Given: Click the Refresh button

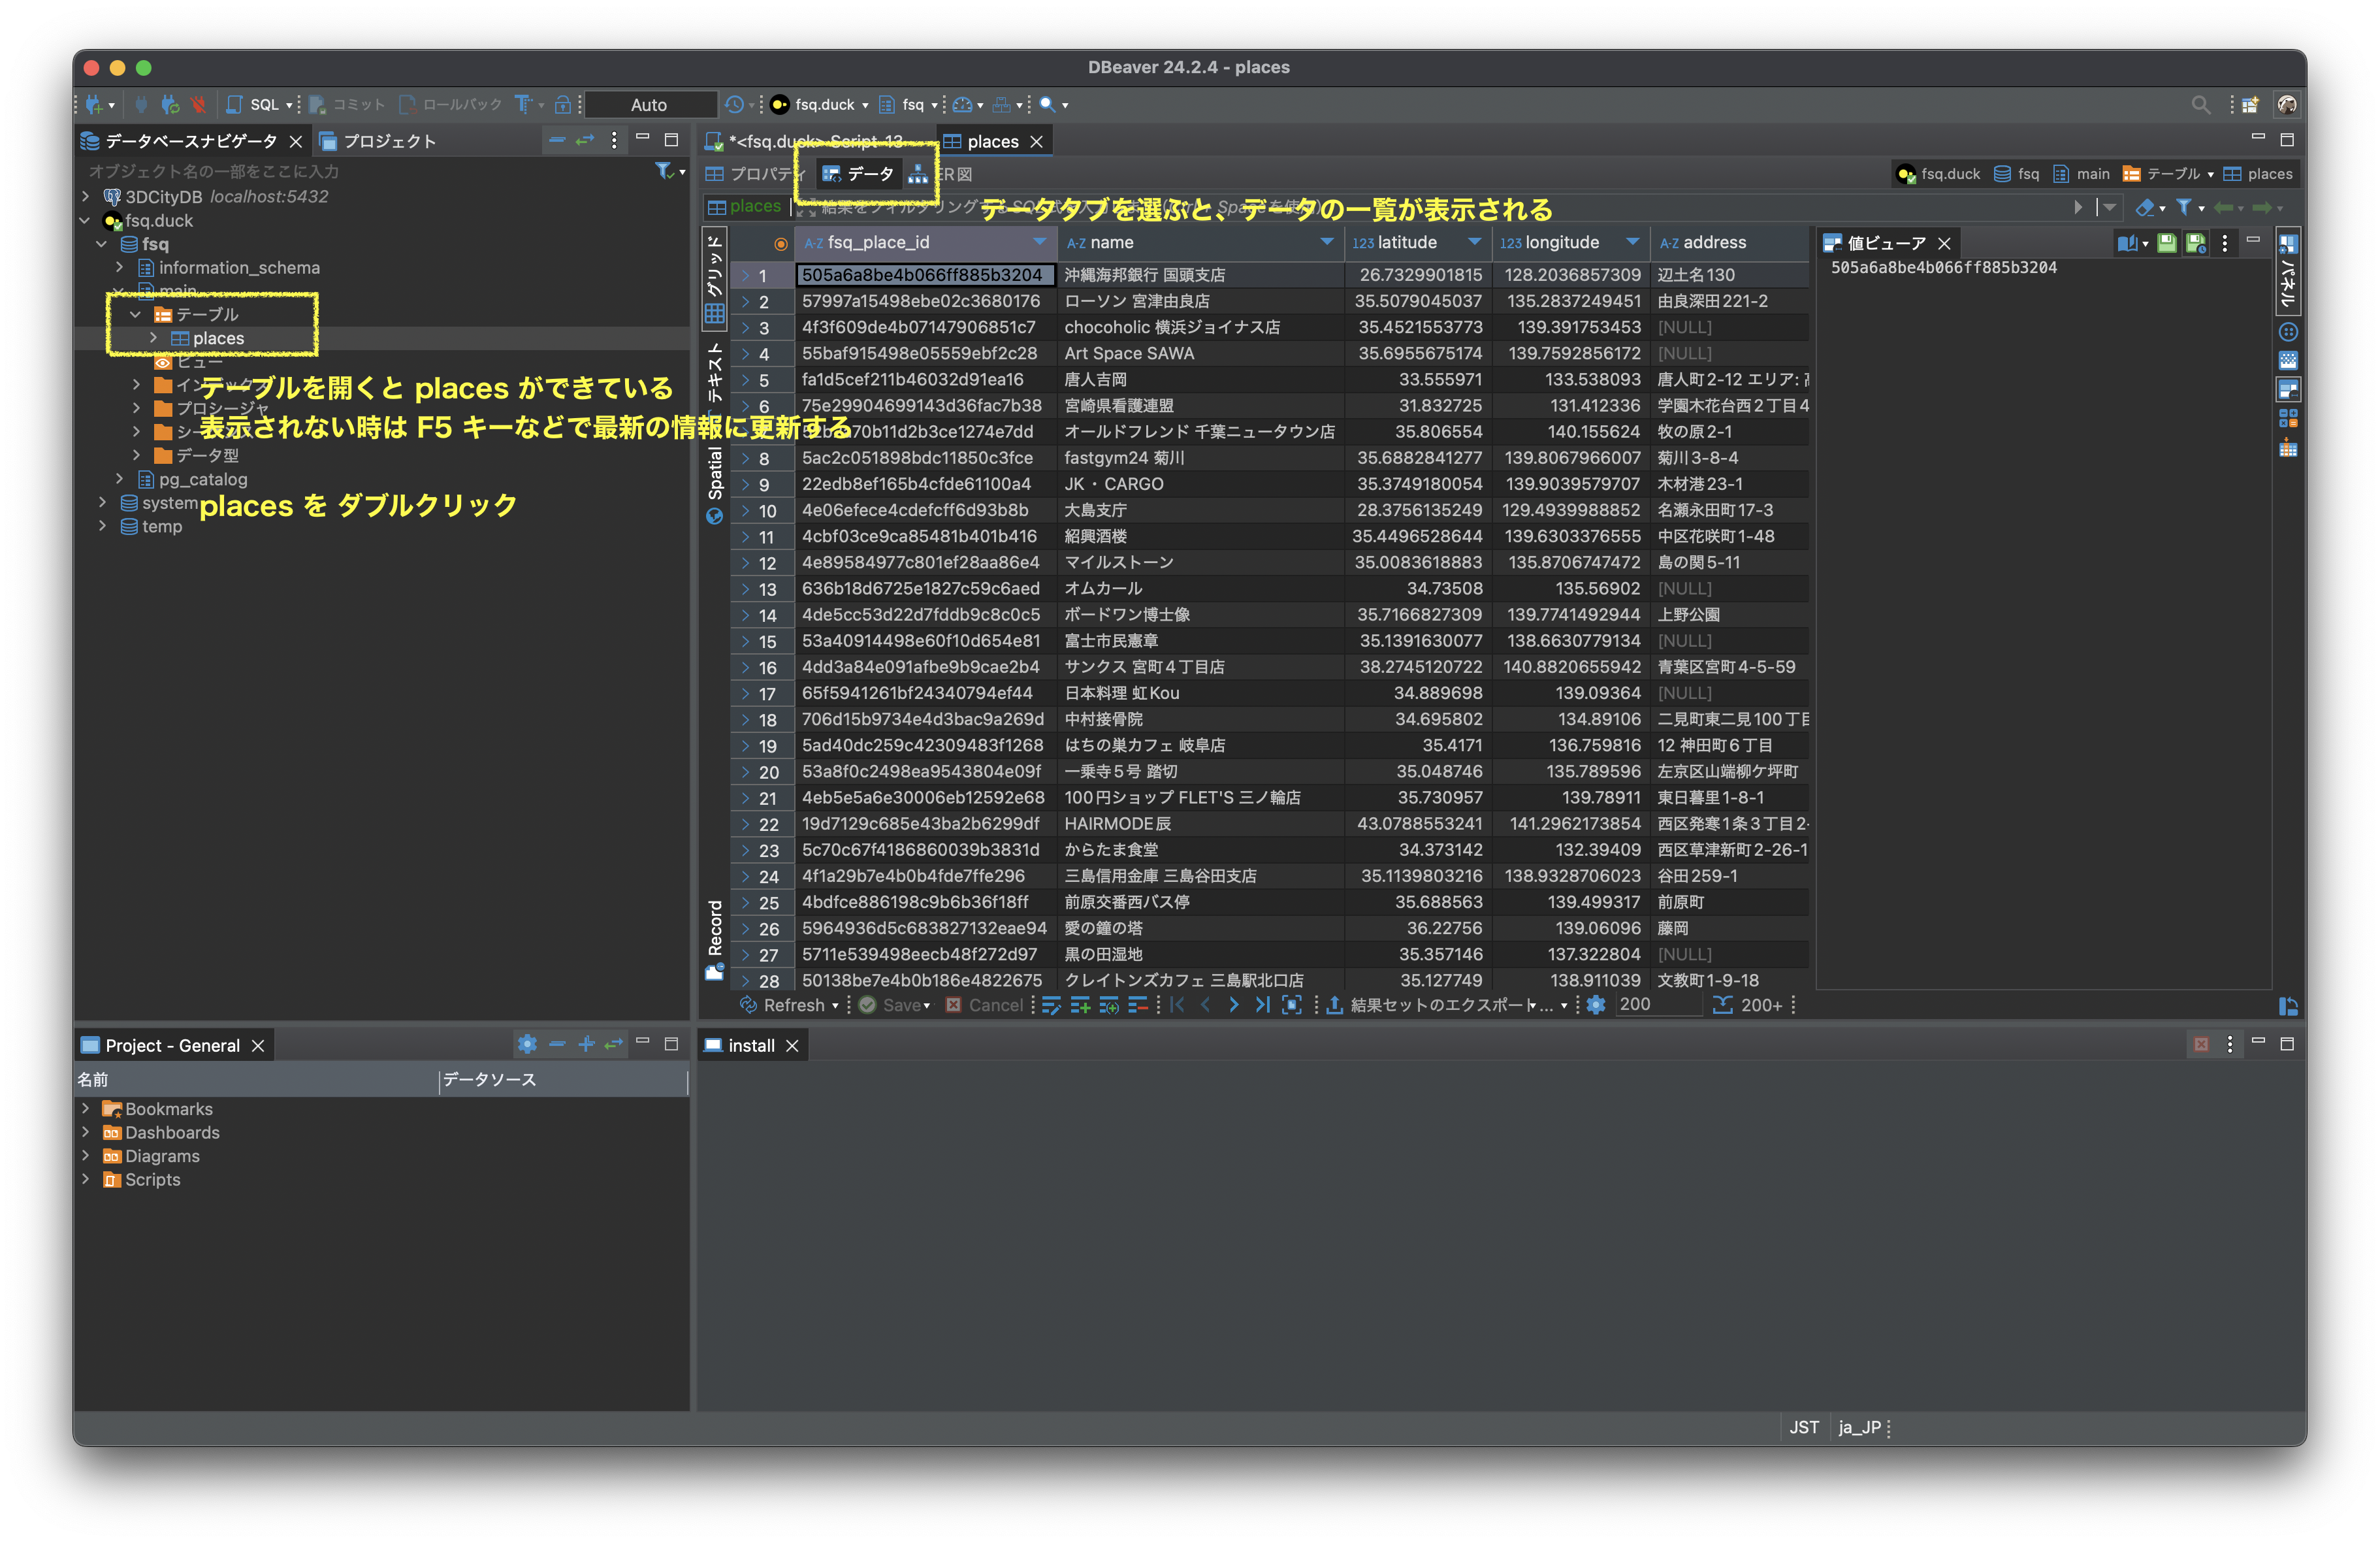Looking at the screenshot, I should coord(785,1005).
